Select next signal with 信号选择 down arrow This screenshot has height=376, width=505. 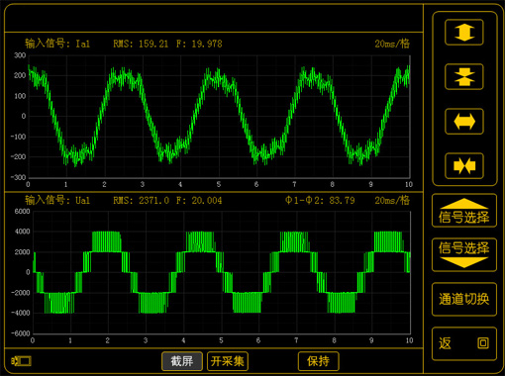(464, 254)
